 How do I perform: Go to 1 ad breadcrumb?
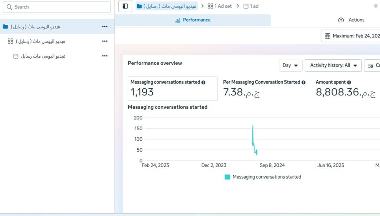(251, 6)
